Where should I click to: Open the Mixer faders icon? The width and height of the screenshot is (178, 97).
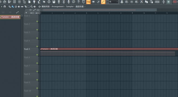(19, 2)
